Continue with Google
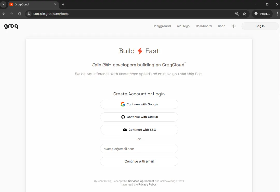This screenshot has width=280, height=192. (x=139, y=104)
